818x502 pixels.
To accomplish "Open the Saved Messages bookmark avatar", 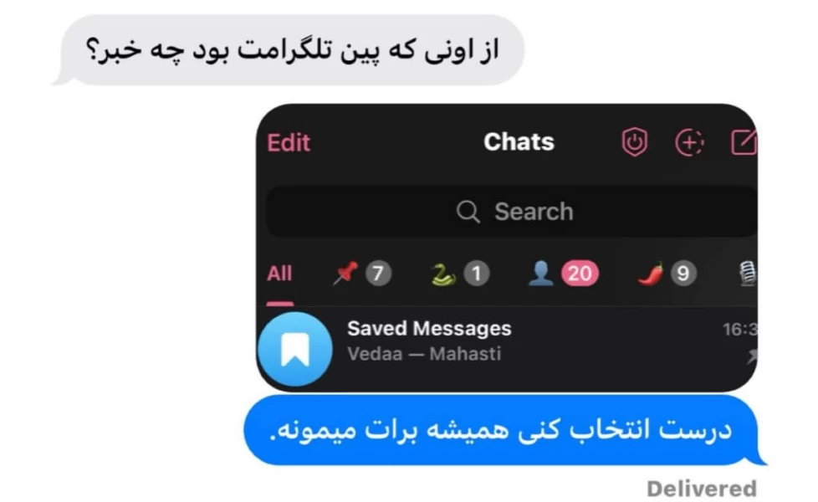I will point(294,349).
